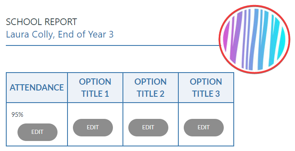Screen dimensions: 295x151
Task: Click the End of Year 3 text
Action: (x=86, y=35)
